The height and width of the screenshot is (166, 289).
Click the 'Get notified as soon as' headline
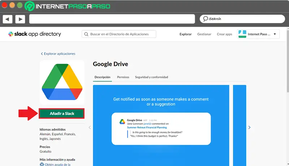click(161, 102)
